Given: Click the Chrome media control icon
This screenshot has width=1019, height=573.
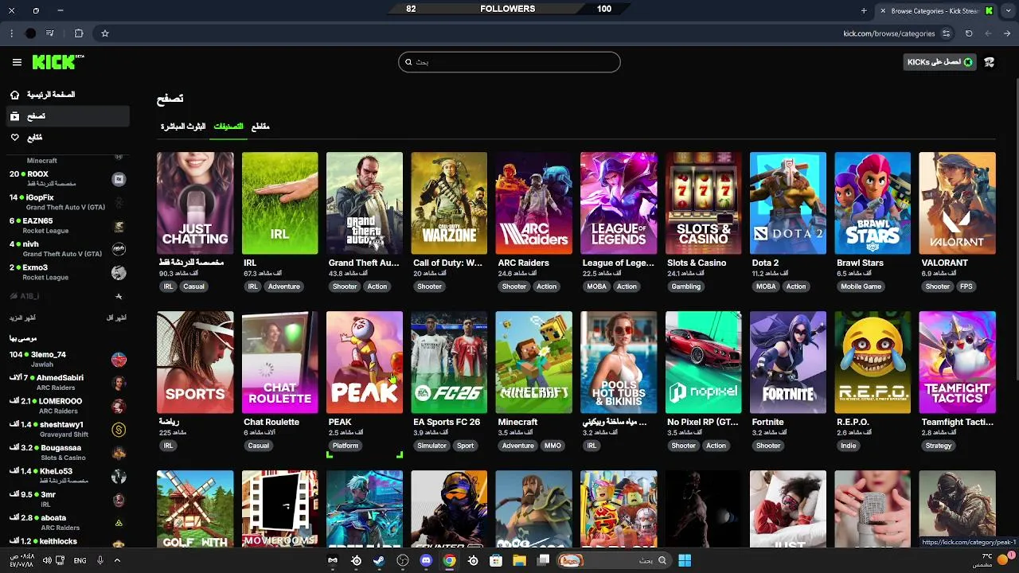Looking at the screenshot, I should click(x=49, y=33).
